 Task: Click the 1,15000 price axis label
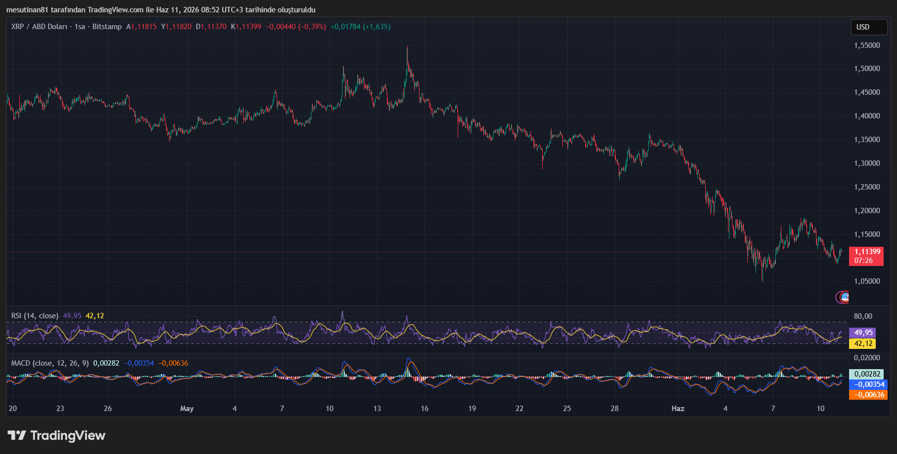click(867, 234)
